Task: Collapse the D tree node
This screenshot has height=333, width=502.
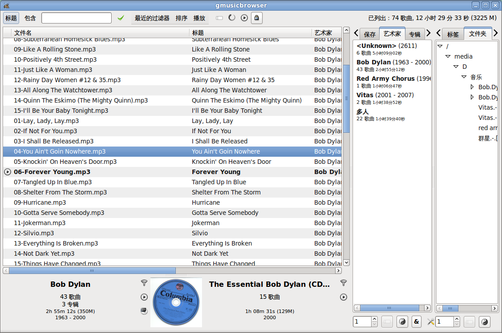Action: point(456,67)
